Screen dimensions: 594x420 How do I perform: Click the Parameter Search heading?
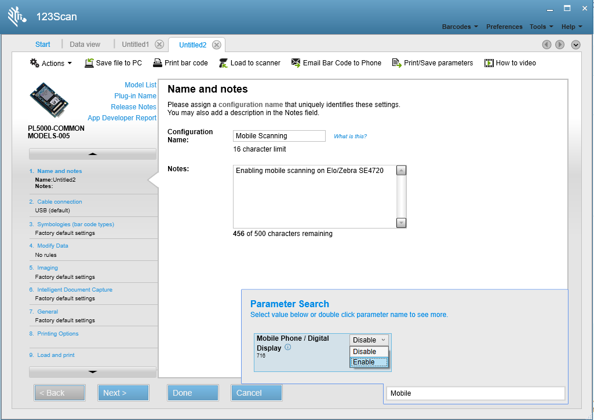[289, 304]
